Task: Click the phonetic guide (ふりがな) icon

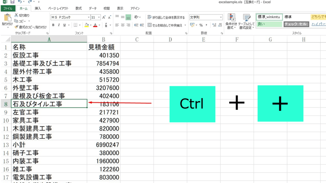Action: pos(106,25)
